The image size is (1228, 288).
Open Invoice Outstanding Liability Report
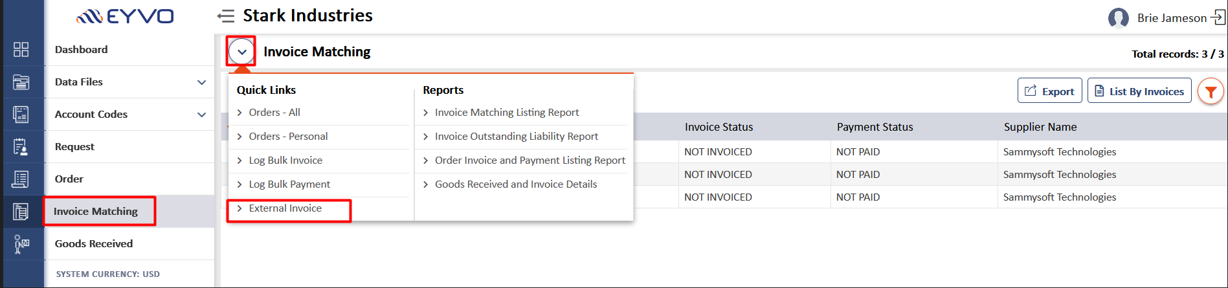click(x=517, y=137)
